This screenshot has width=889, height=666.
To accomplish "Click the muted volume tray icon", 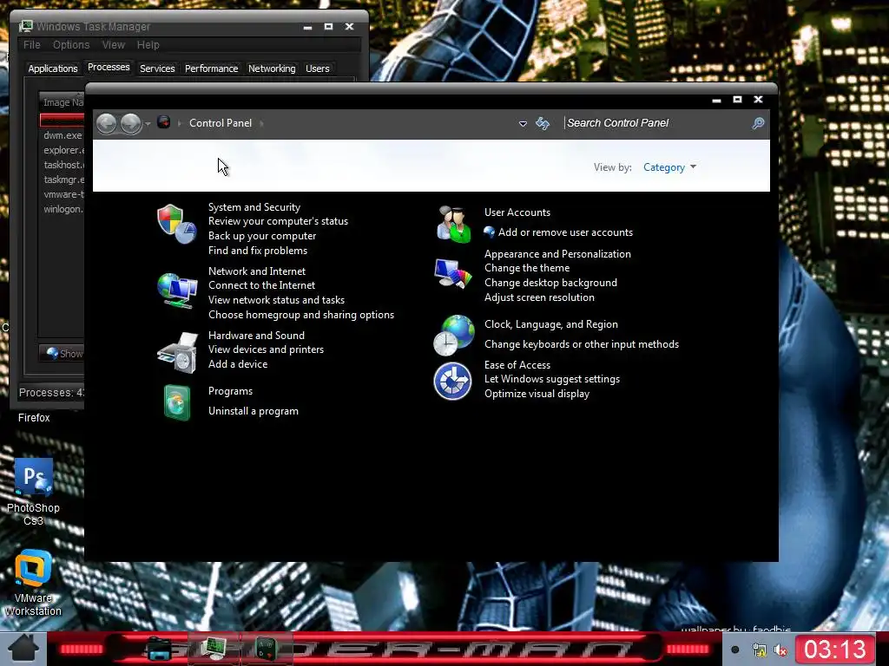I will (x=780, y=650).
